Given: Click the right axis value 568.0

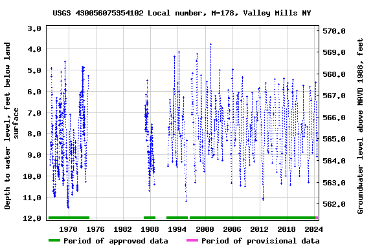Looking at the screenshot, I should pyautogui.click(x=334, y=74).
